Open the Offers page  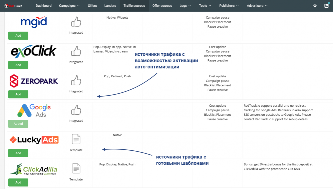pos(92,6)
